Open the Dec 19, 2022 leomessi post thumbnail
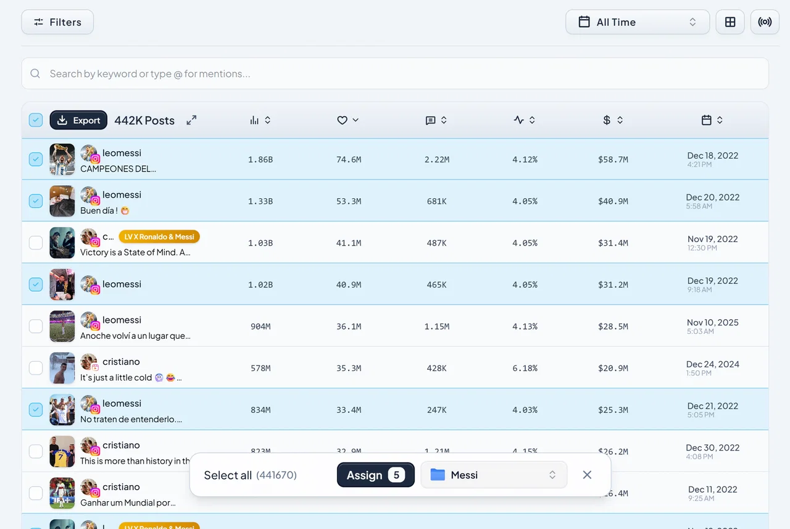This screenshot has height=529, width=790. (62, 285)
